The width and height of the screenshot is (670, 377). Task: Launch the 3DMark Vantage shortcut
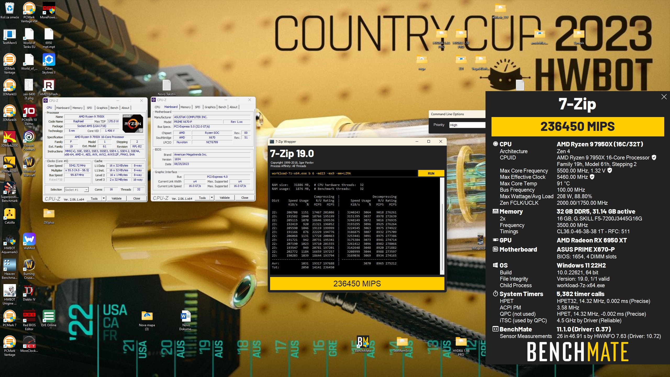point(10,64)
